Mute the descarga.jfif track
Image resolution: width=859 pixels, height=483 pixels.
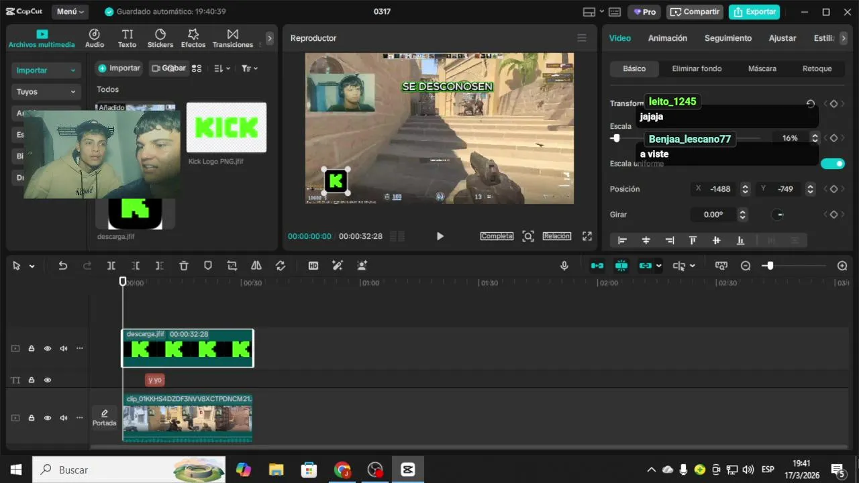64,348
